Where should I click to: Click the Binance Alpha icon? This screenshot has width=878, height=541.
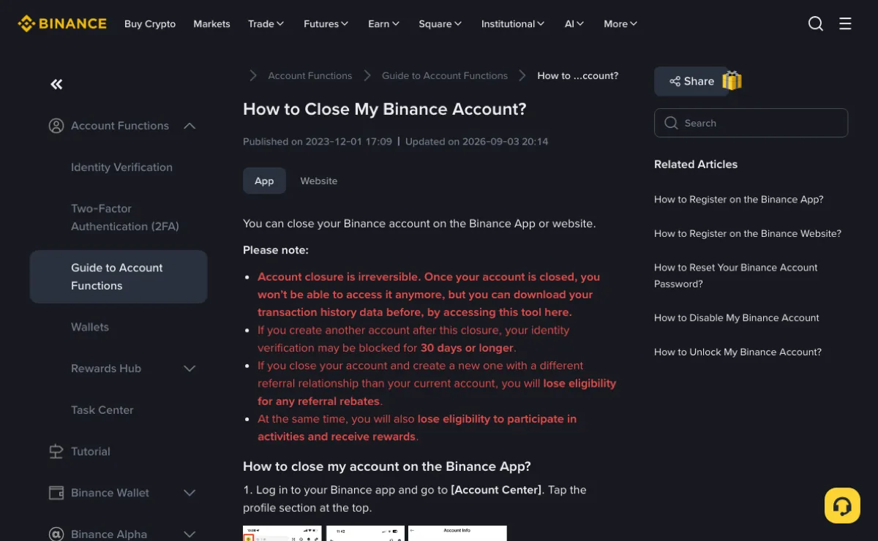[x=56, y=534]
